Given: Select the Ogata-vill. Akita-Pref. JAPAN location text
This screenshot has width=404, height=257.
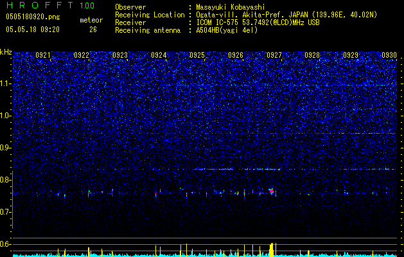Looking at the screenshot, I should pyautogui.click(x=286, y=15).
